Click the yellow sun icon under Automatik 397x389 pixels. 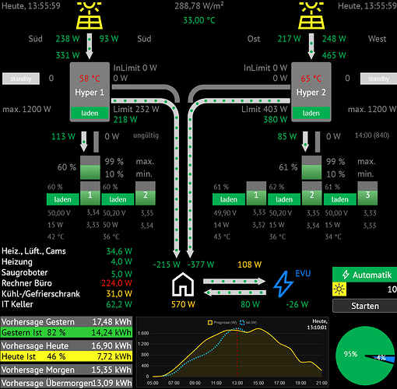339,289
